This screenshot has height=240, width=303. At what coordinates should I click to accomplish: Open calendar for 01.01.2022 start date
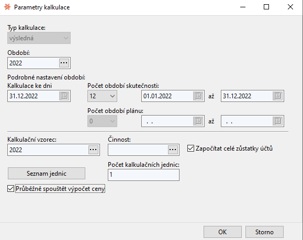click(x=198, y=96)
